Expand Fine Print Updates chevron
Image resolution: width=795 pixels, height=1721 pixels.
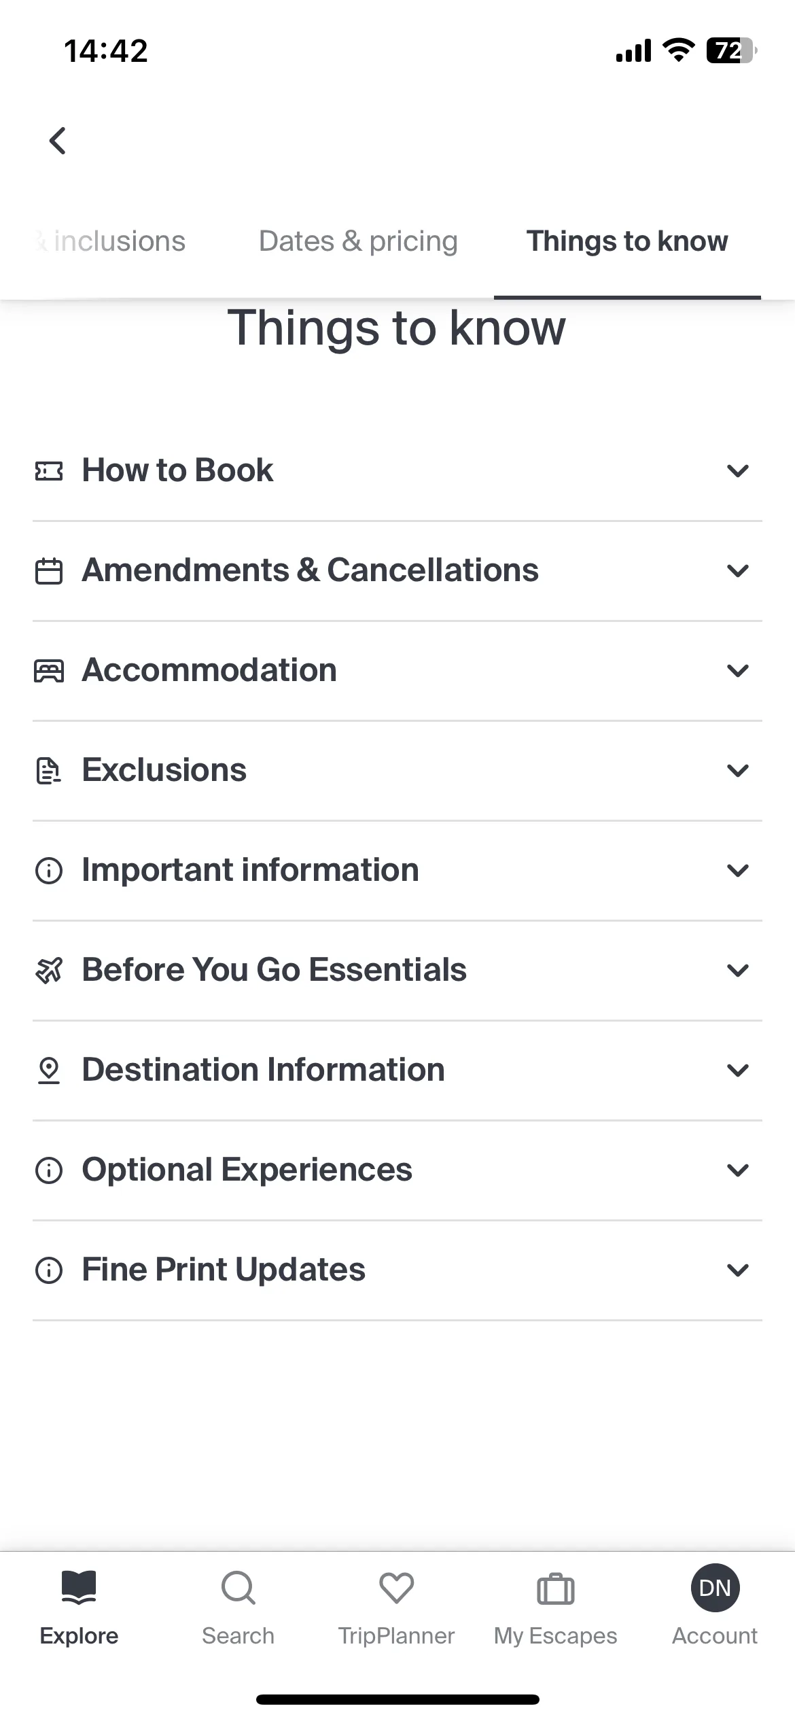point(738,1270)
